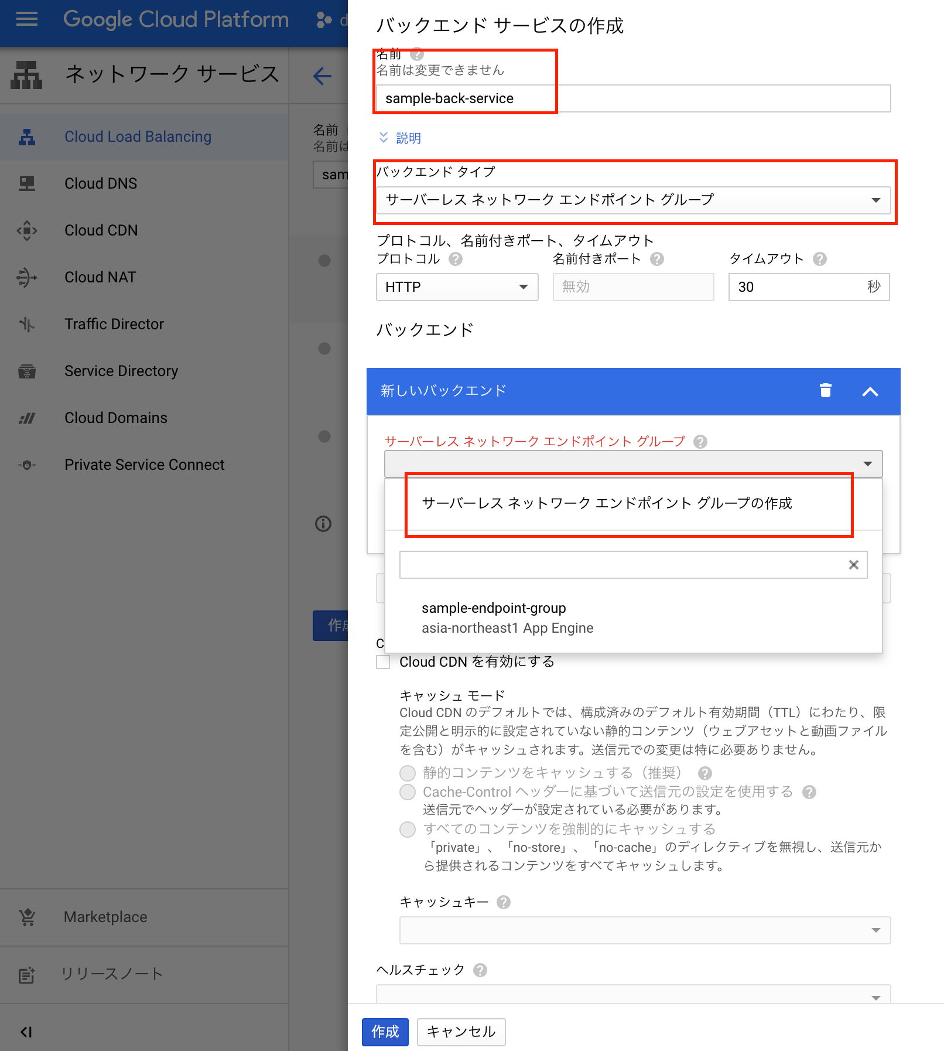Click the sample-back-service name field

(x=633, y=98)
